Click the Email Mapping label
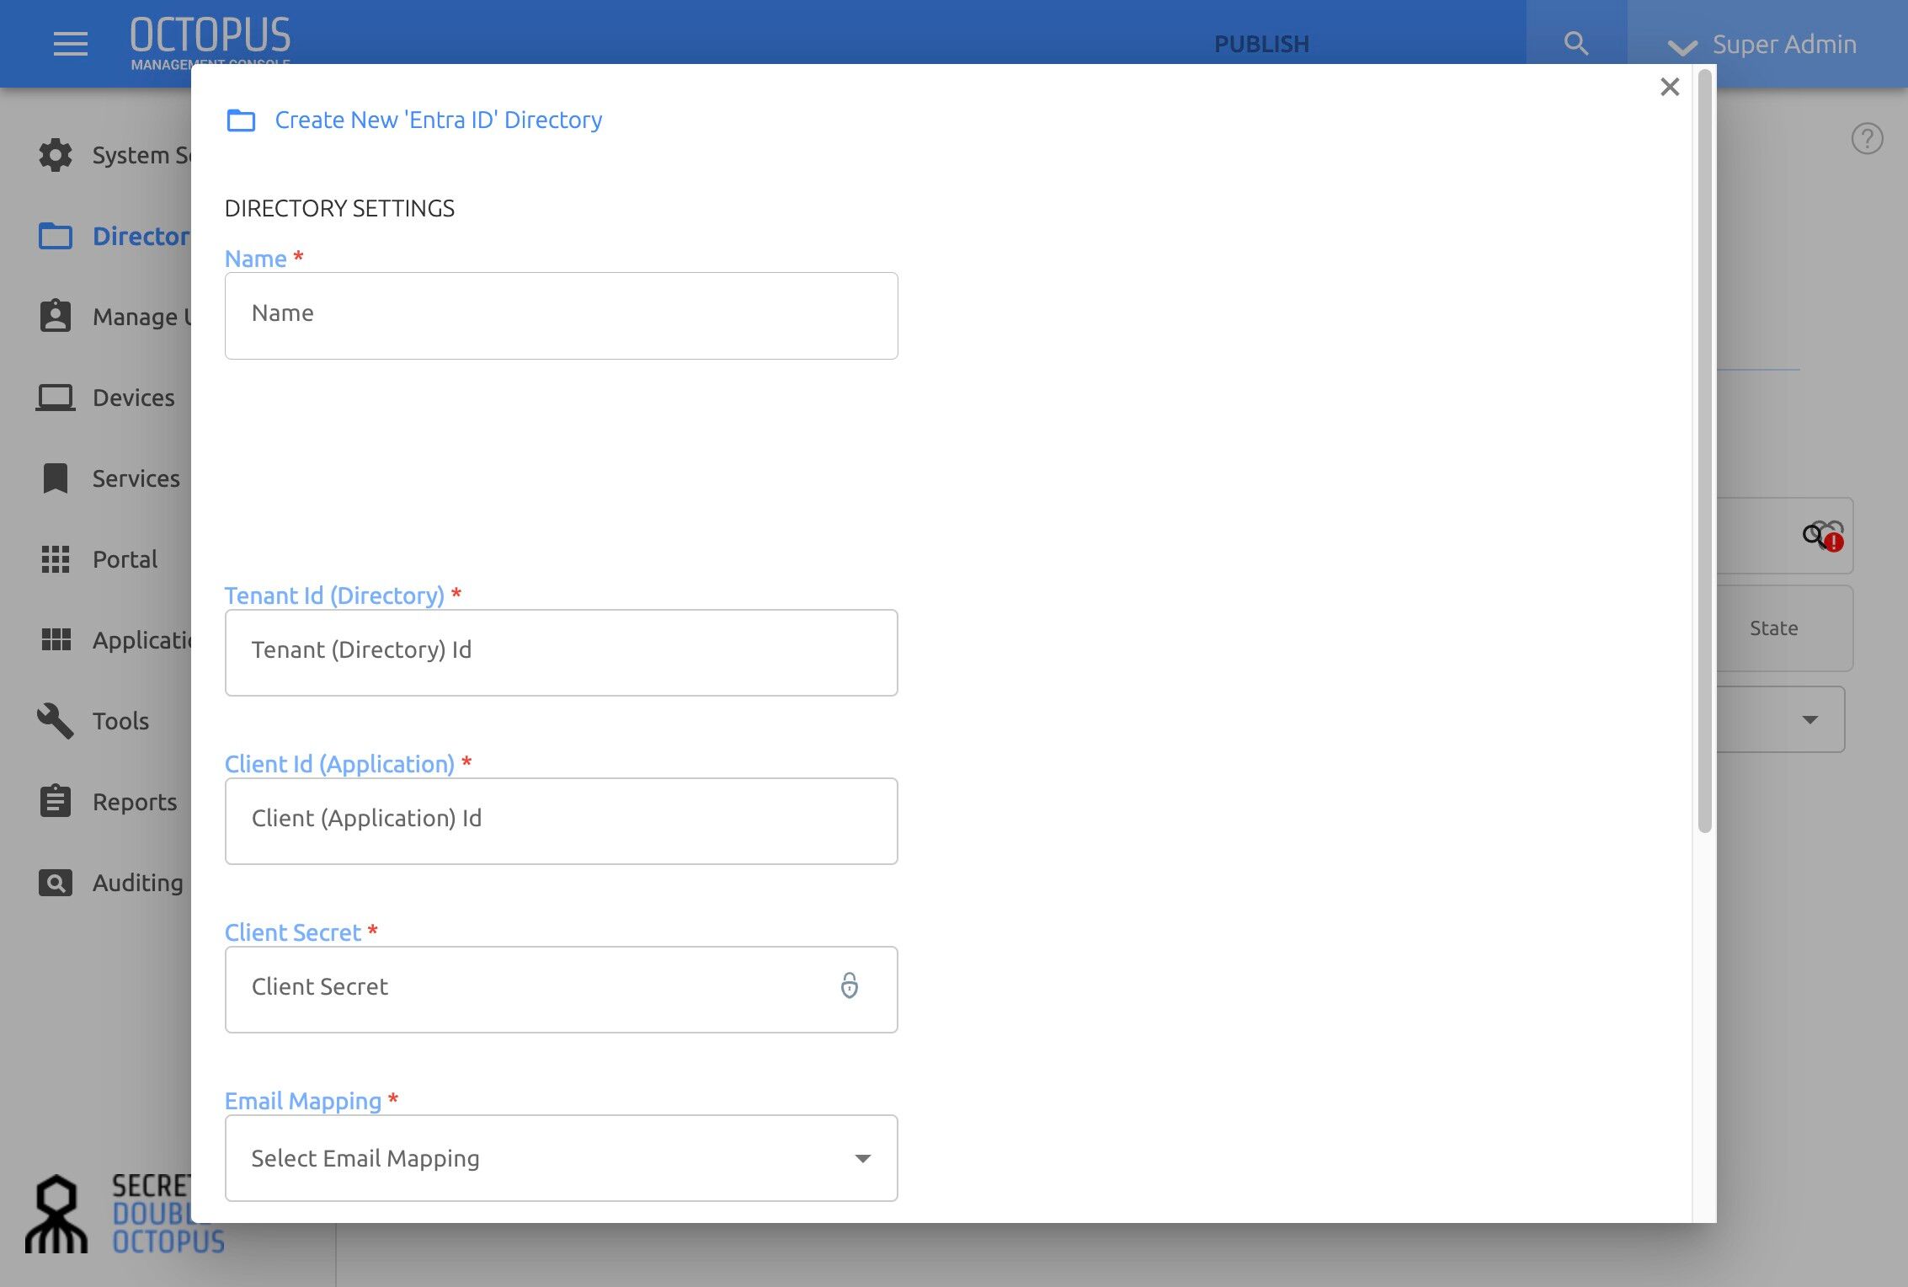 pyautogui.click(x=303, y=1101)
